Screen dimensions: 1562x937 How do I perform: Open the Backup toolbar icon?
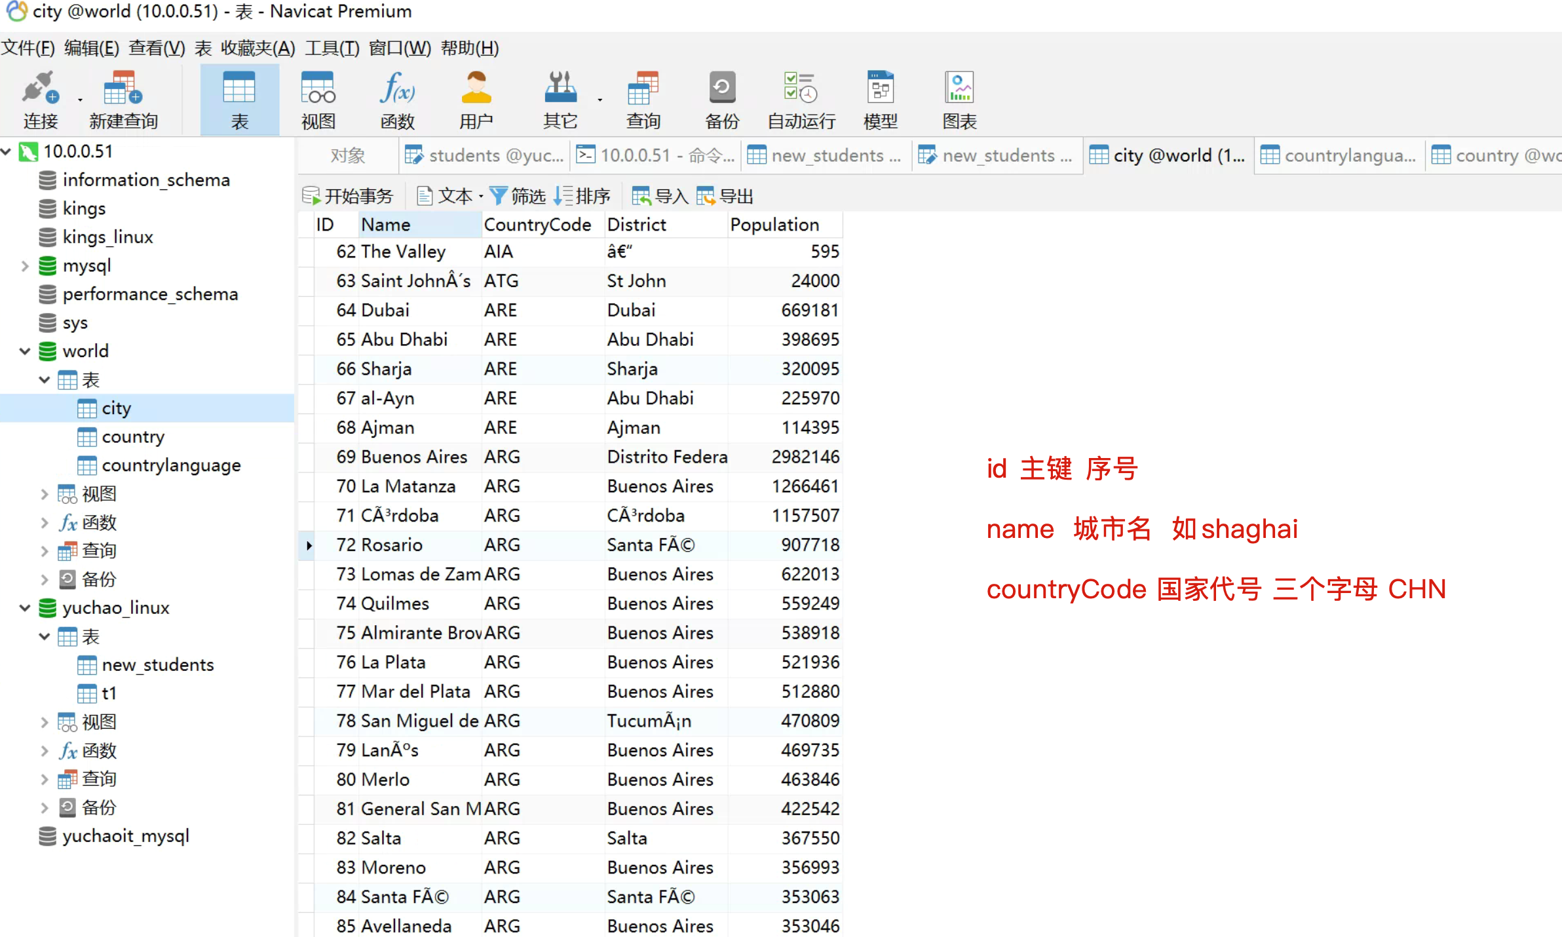[x=721, y=88]
